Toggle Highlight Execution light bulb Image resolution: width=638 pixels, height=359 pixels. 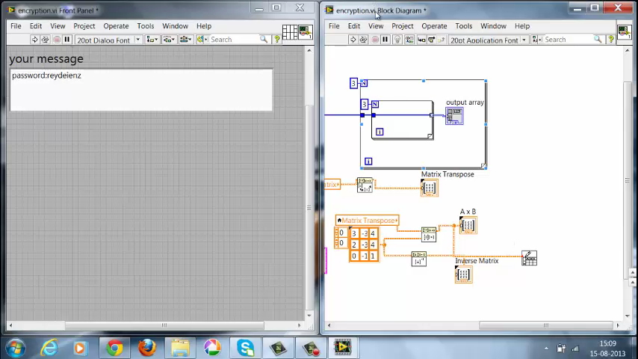[x=396, y=40]
